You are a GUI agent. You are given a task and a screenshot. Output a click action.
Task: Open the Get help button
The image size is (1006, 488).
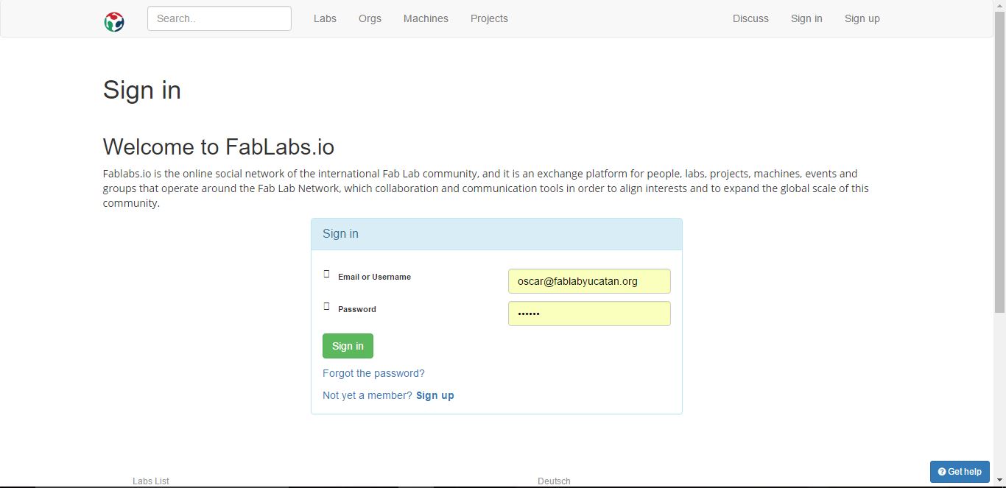click(x=960, y=472)
